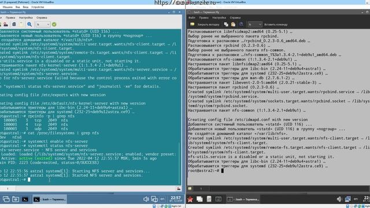
Task: Open red star start menu in right taskbar
Action: pos(190,199)
